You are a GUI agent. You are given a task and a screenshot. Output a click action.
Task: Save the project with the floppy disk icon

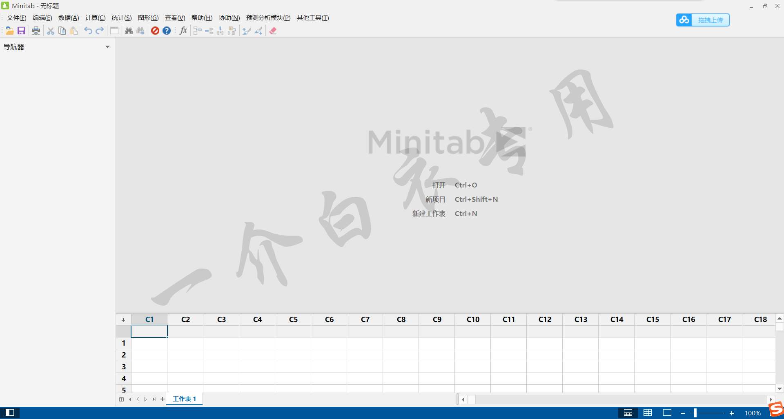click(21, 31)
